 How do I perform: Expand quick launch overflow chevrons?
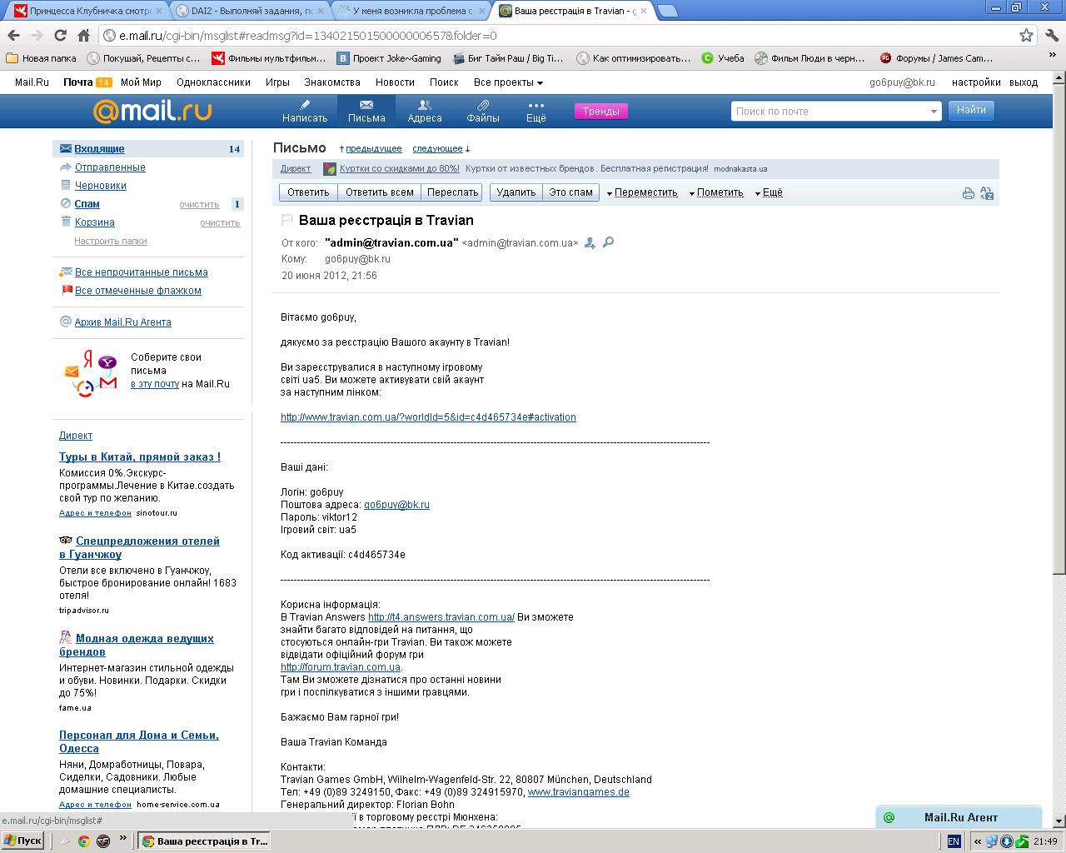point(123,839)
